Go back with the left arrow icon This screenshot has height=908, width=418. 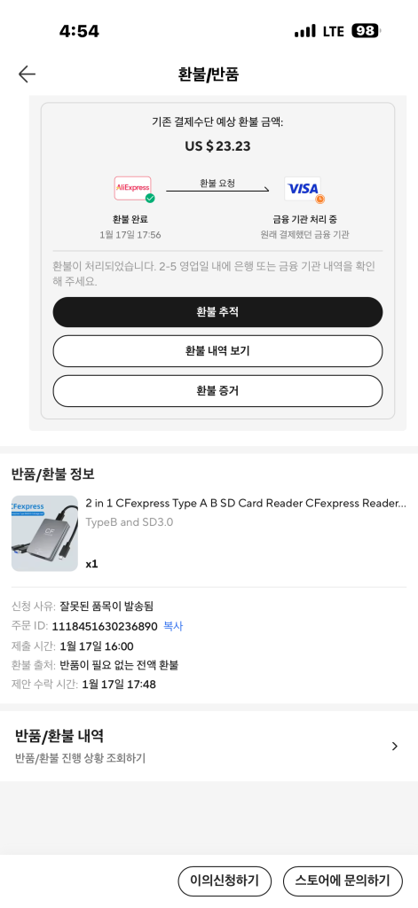coord(27,74)
